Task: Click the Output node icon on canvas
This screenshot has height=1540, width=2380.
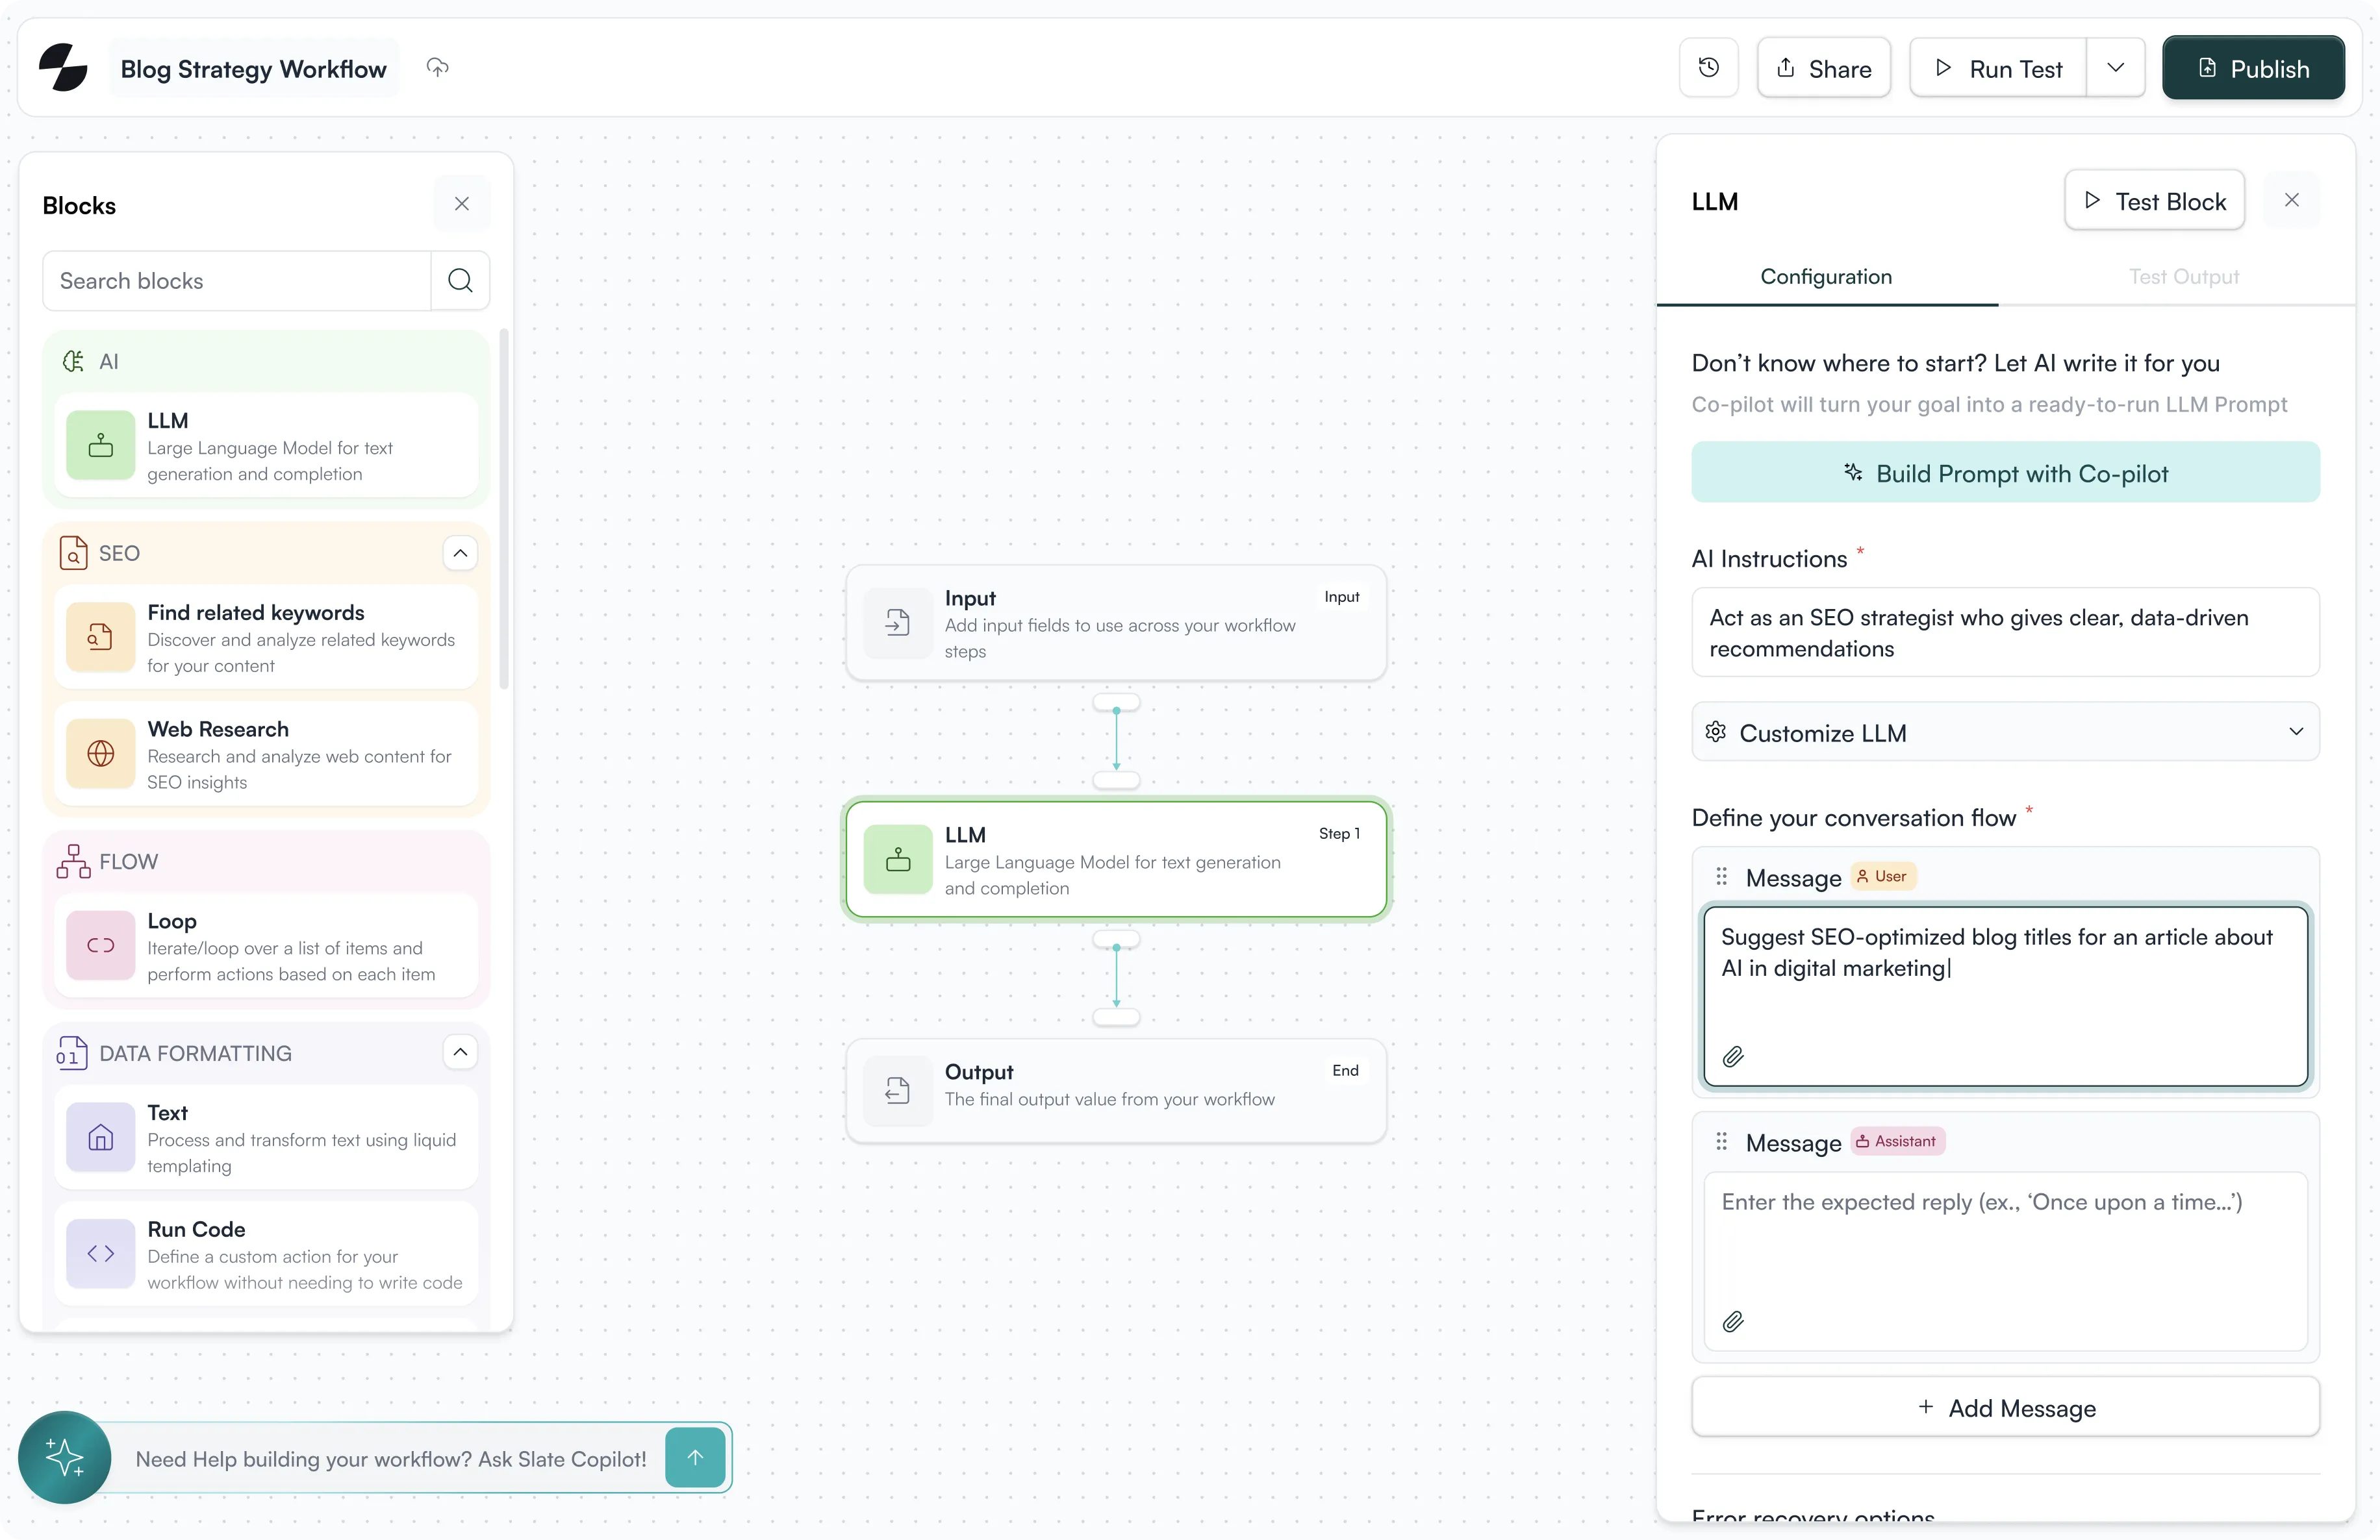Action: (x=897, y=1091)
